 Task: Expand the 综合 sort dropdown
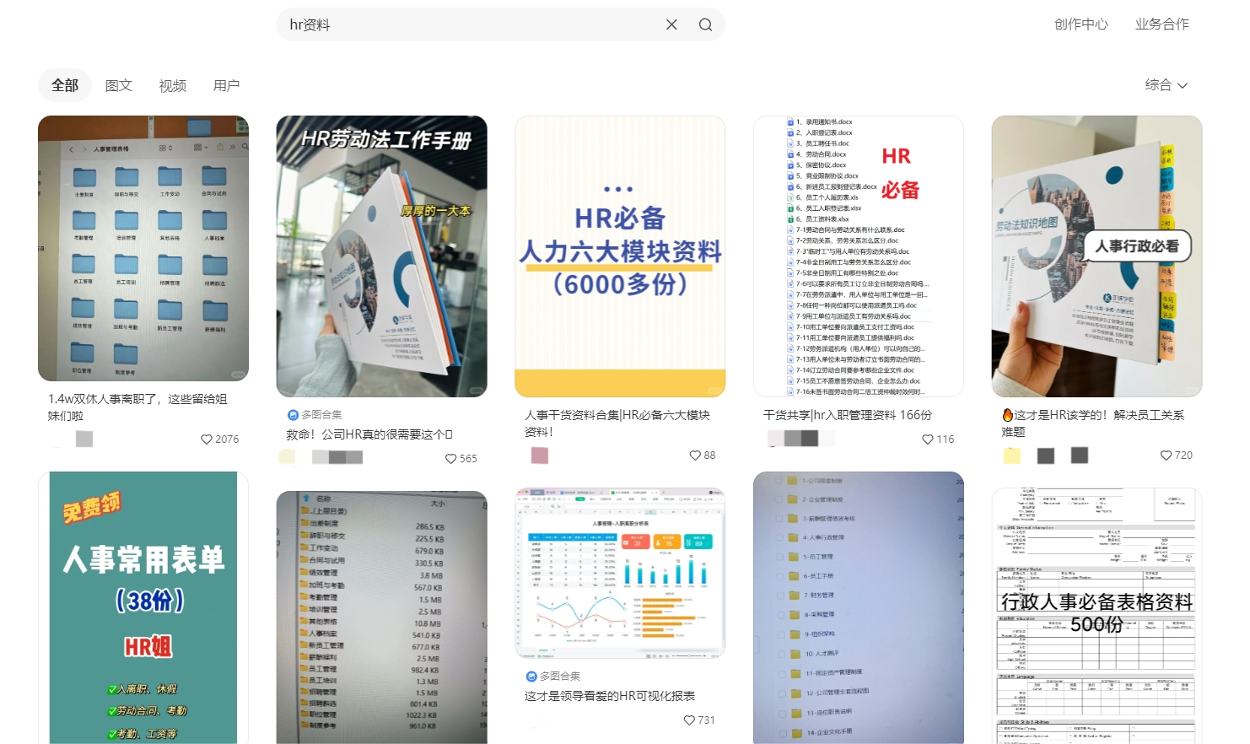pos(1166,85)
